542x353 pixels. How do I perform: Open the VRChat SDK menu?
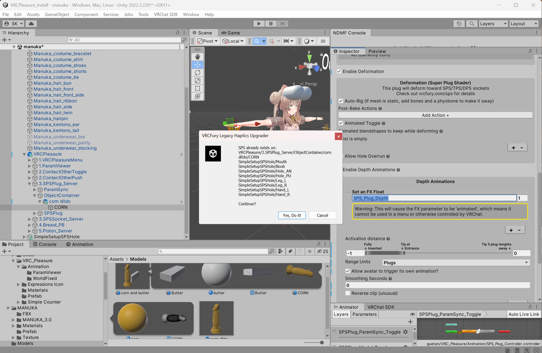click(x=165, y=14)
